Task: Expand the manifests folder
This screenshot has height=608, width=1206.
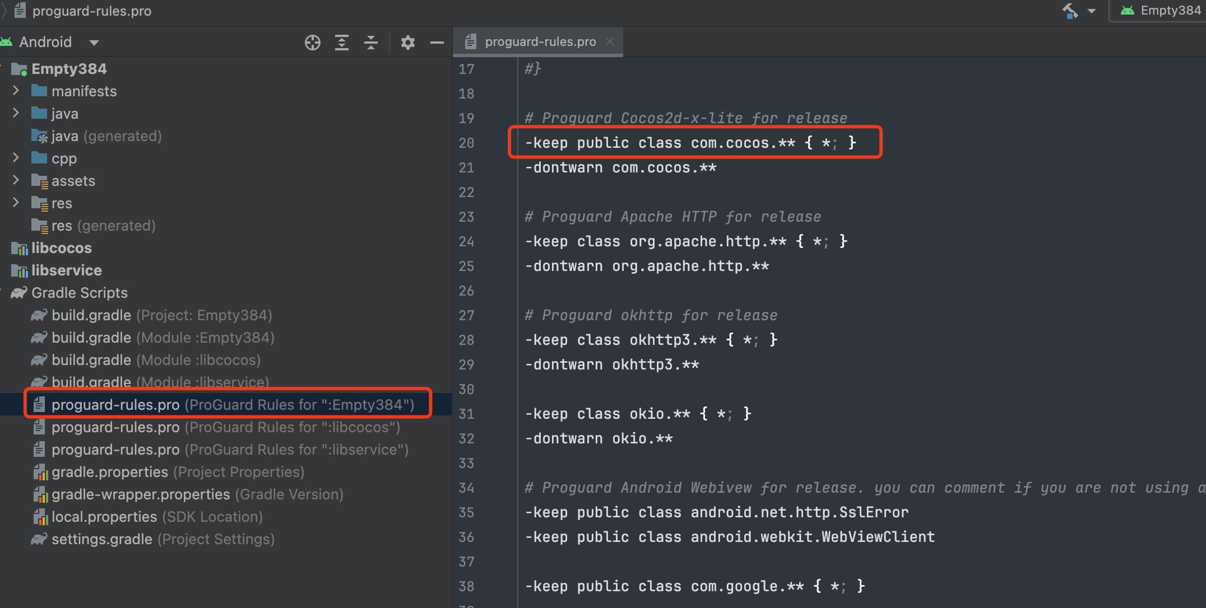Action: click(16, 91)
